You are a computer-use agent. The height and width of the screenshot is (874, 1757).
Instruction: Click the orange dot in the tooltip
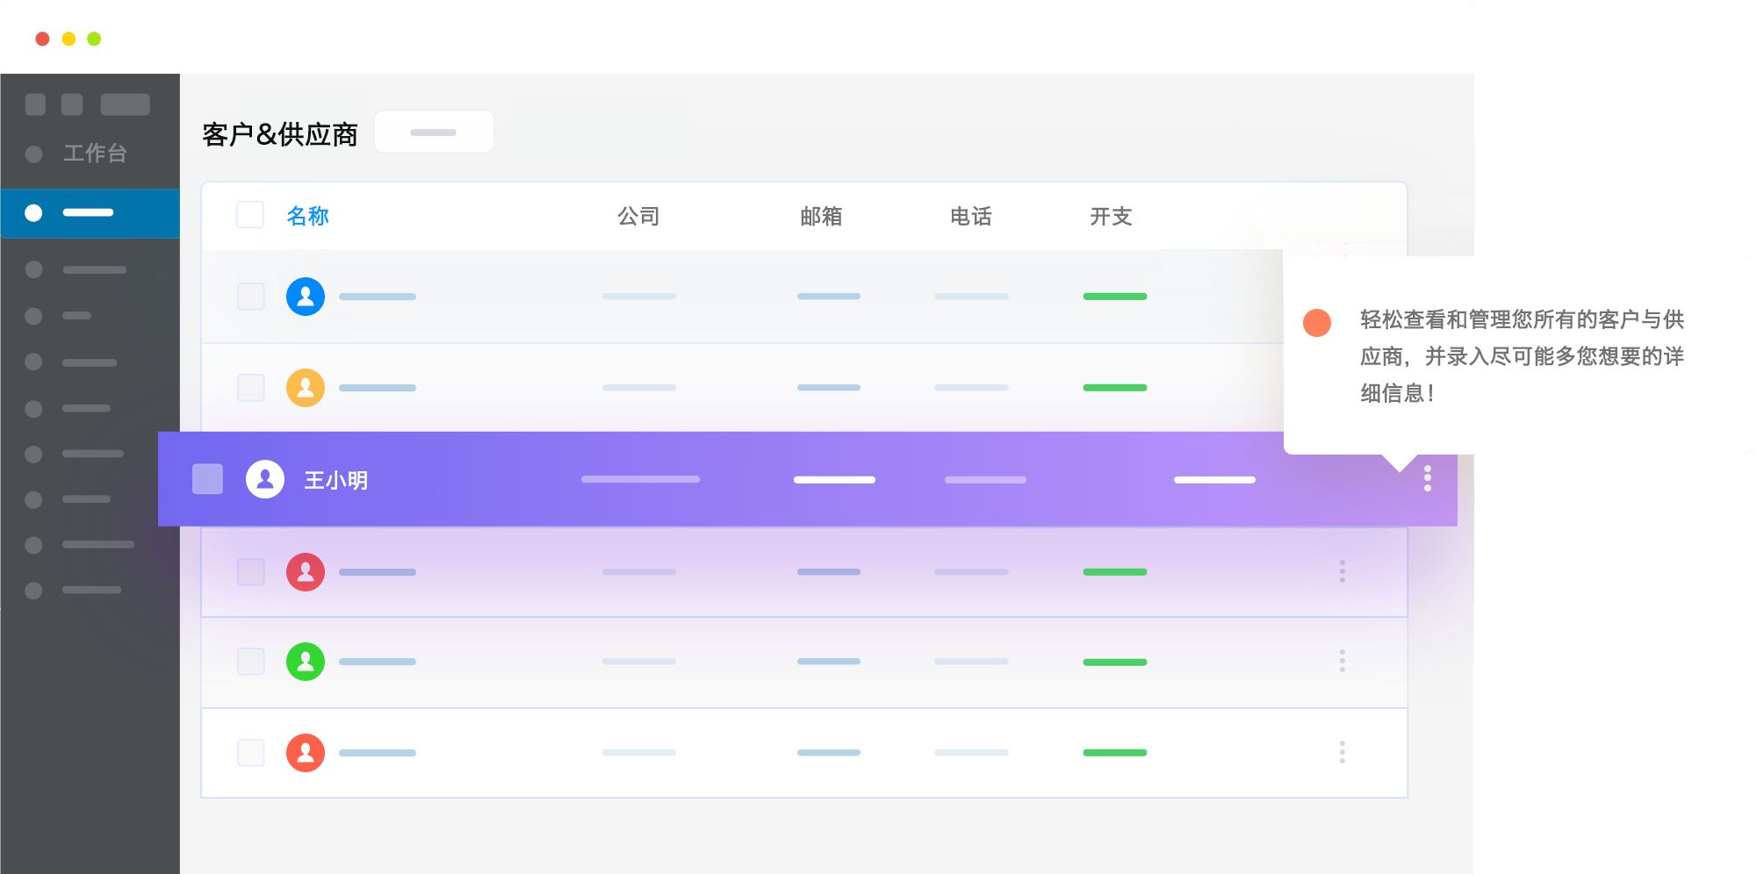point(1317,323)
